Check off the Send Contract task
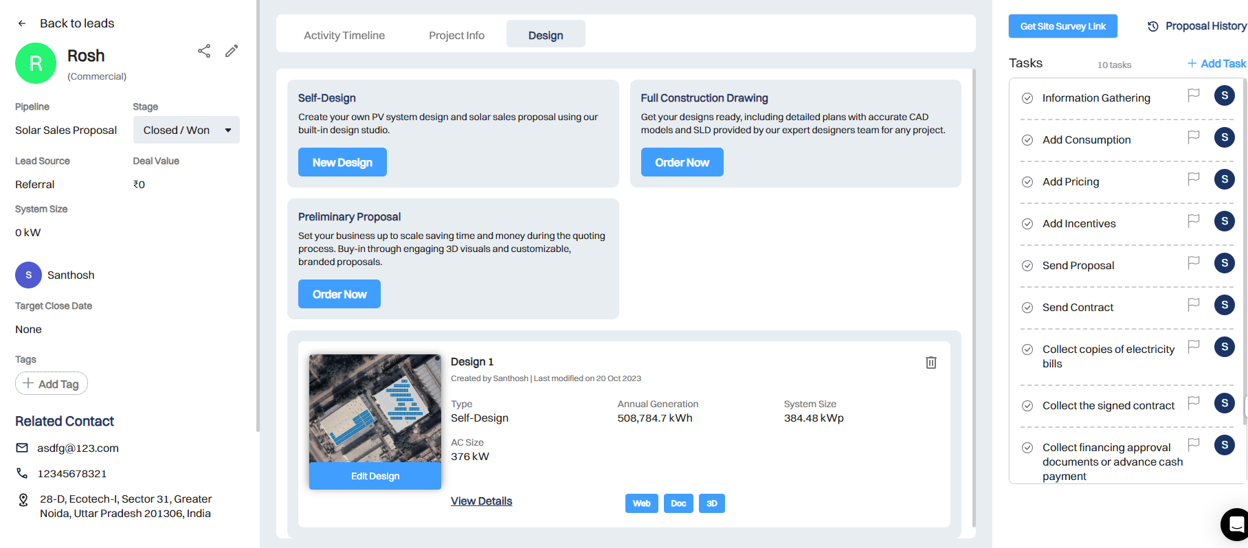Screen dimensions: 1248x548 point(1027,308)
